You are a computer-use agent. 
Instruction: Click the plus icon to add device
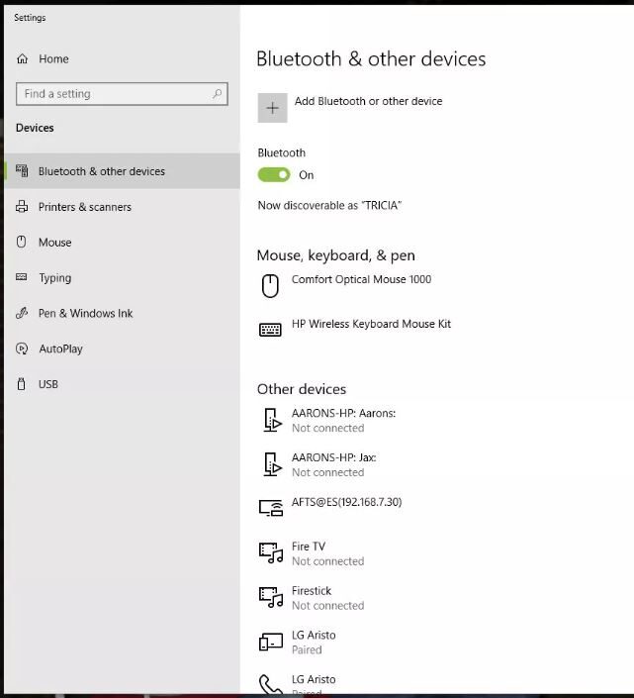point(272,108)
